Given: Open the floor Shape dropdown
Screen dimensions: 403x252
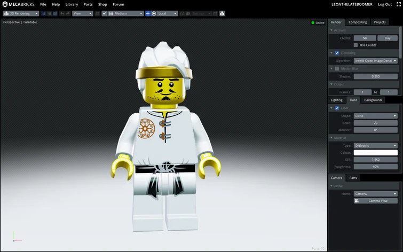Looking at the screenshot, I should click(375, 116).
